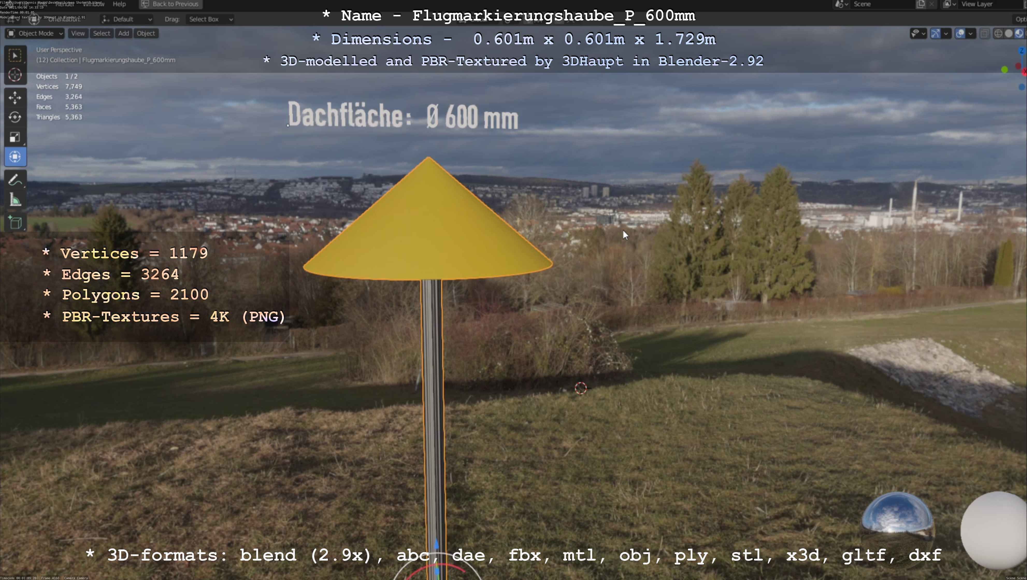Click the "Faces 5,363" statistic
Screen dimensions: 1027x580
(59, 107)
